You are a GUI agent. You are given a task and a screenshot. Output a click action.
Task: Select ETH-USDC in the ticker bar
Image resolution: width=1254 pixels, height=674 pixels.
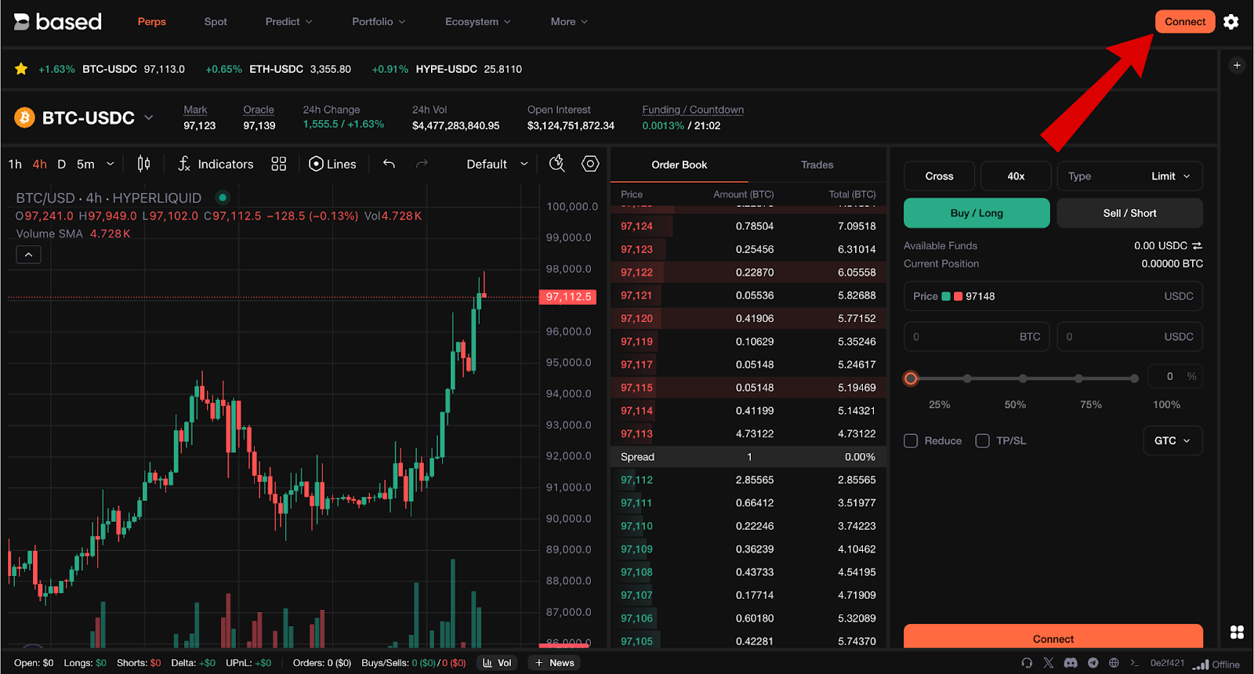click(x=278, y=69)
